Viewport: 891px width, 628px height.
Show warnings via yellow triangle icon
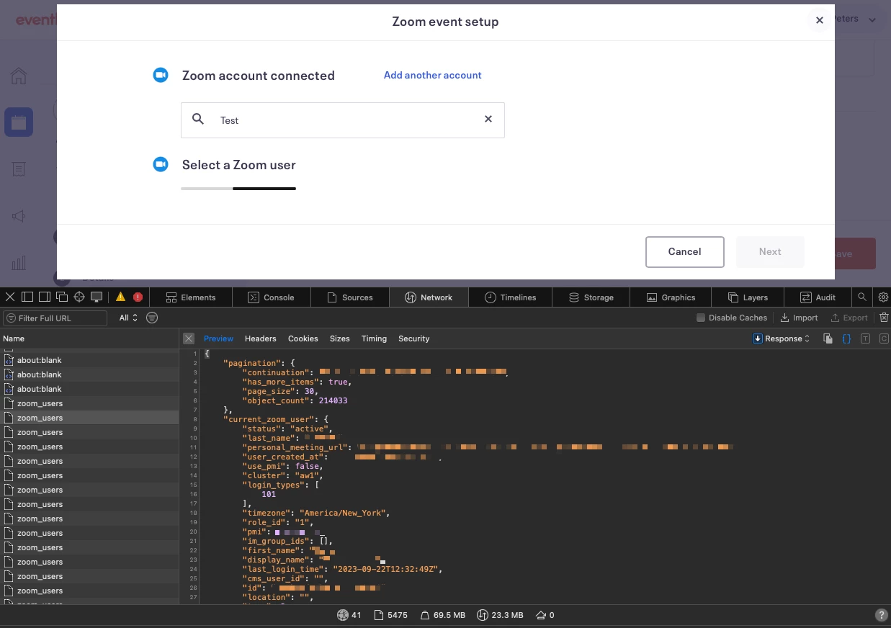click(x=120, y=297)
